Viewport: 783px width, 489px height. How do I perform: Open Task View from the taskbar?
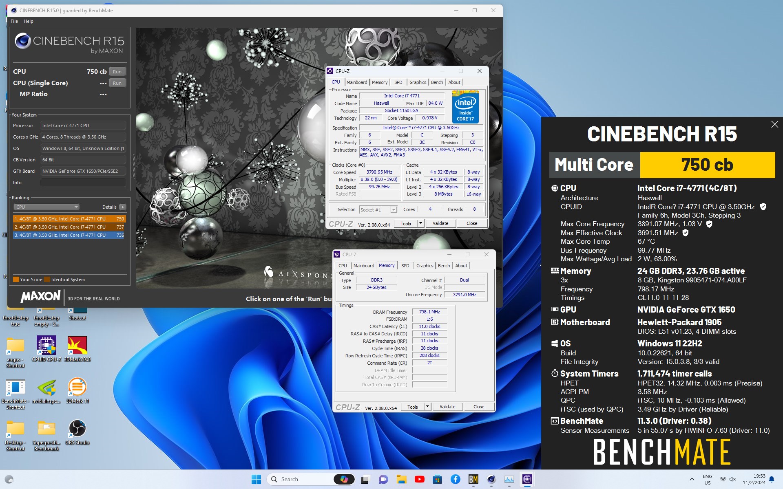point(366,479)
